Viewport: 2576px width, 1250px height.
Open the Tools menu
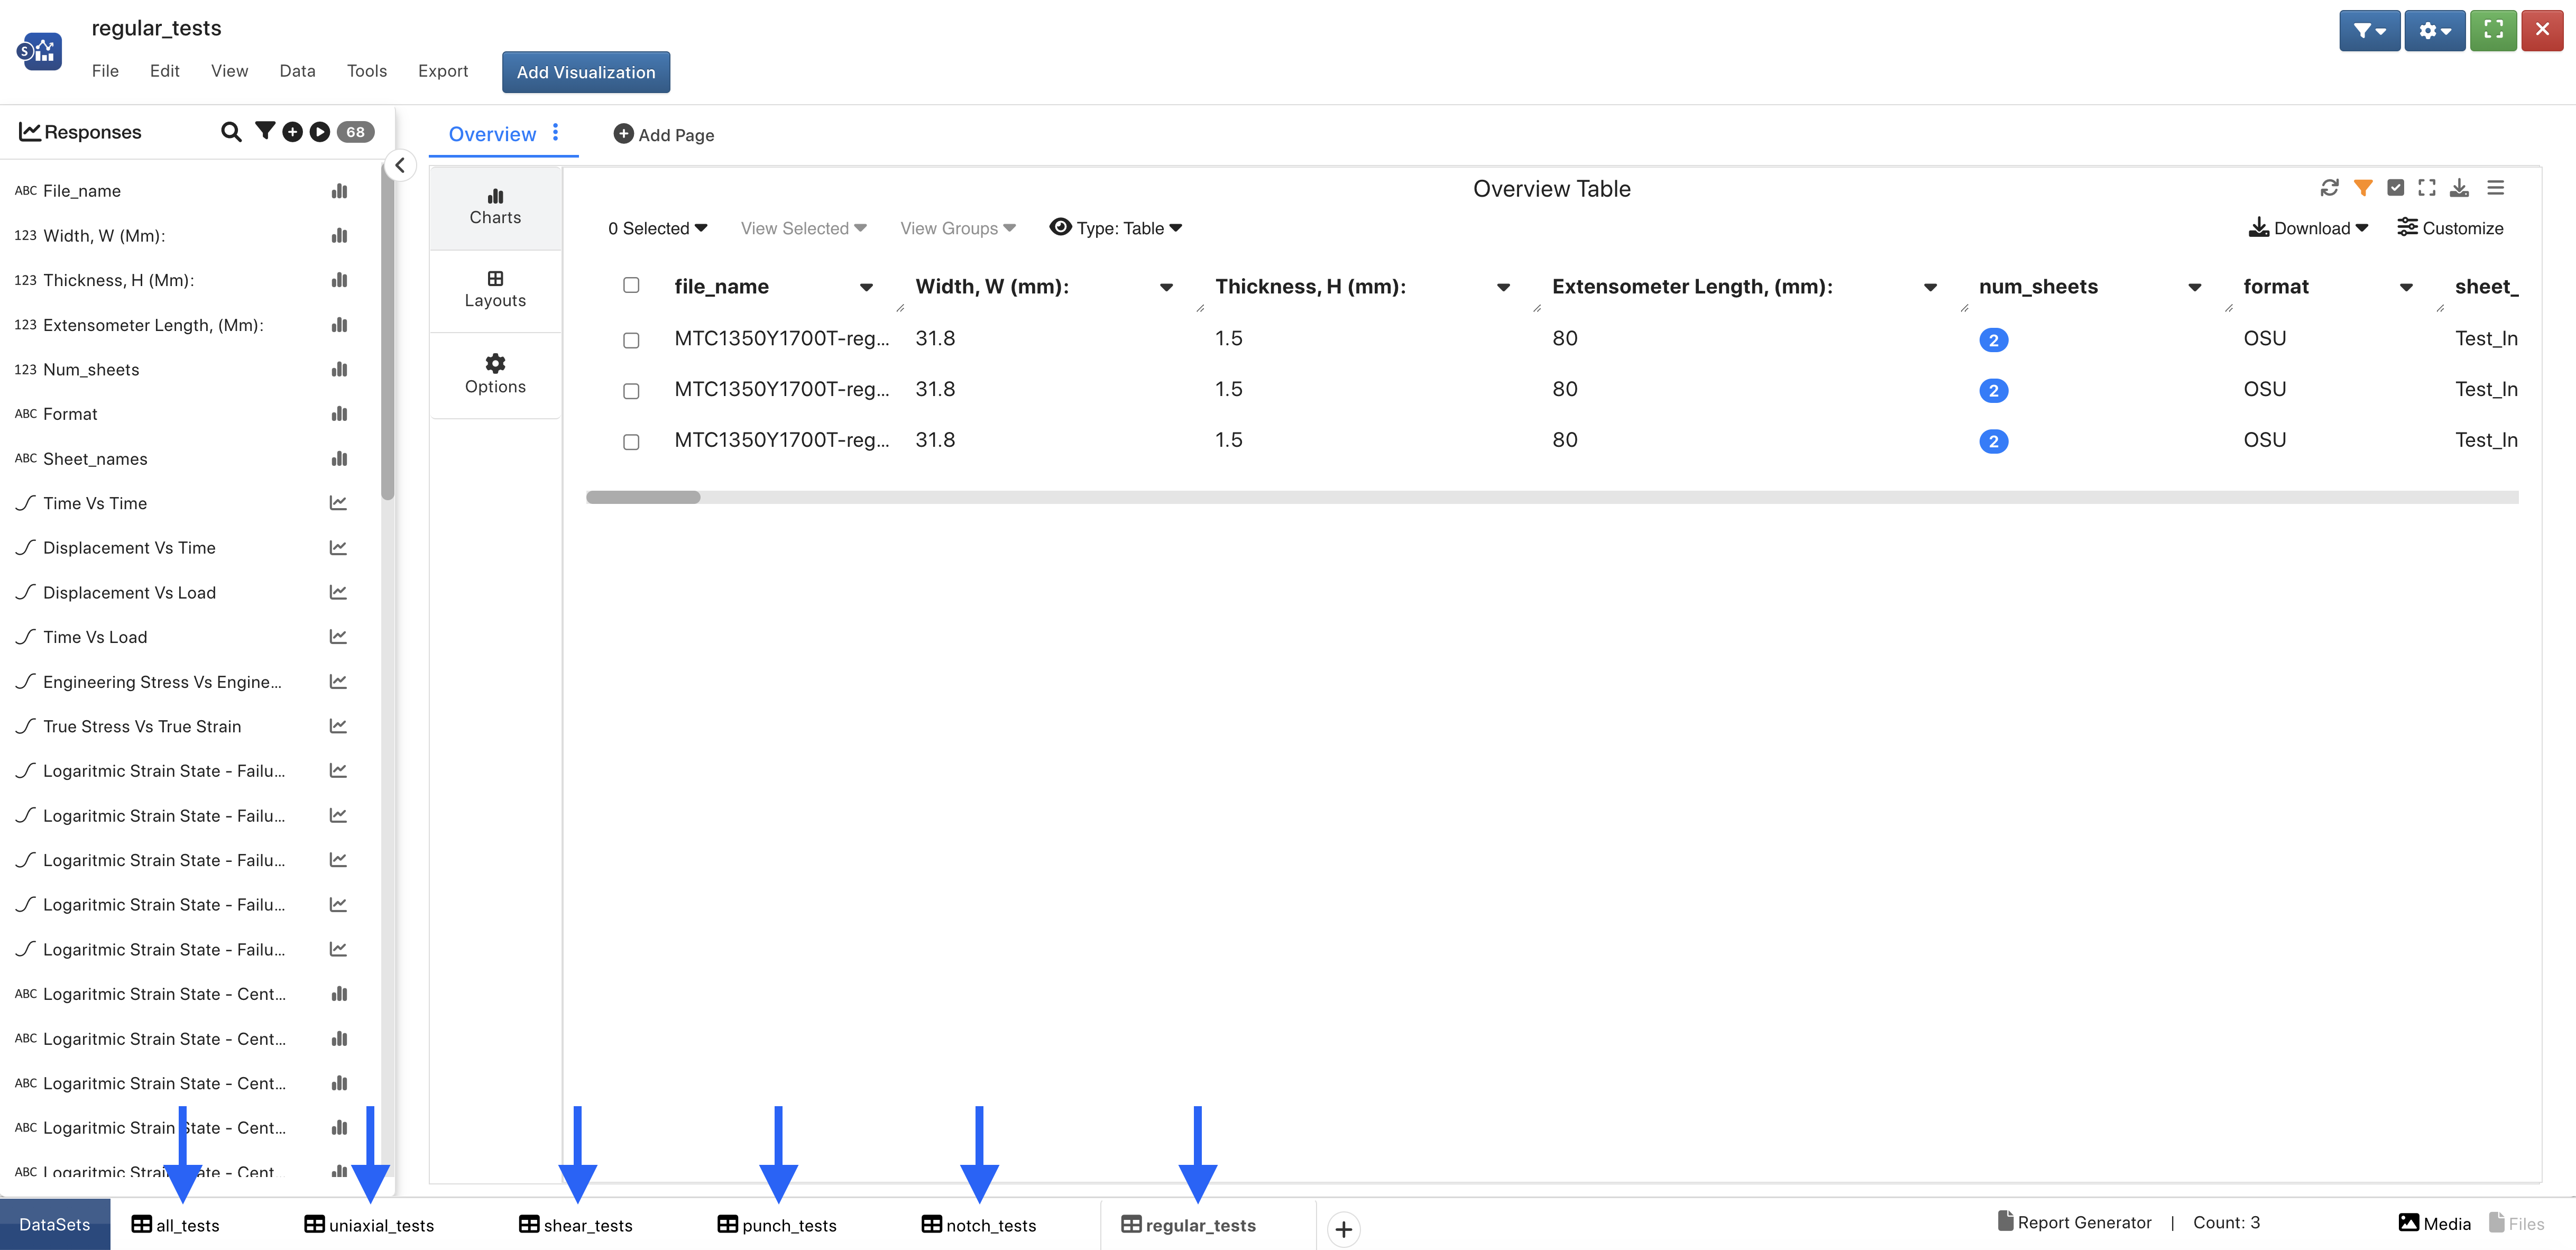(367, 71)
